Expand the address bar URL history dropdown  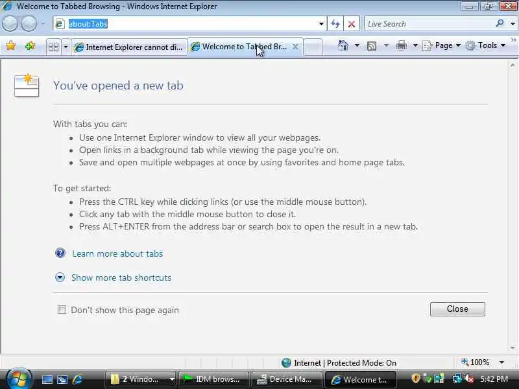pyautogui.click(x=321, y=24)
